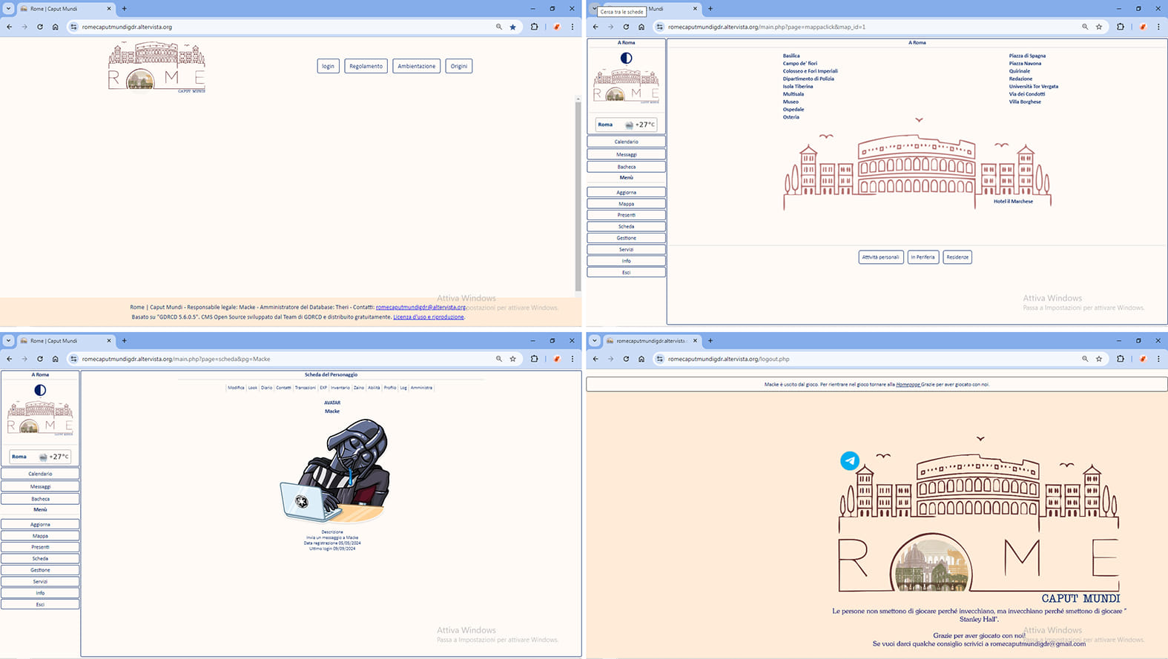Open Chrome menu in the homepage window
The image size is (1168, 659).
pyautogui.click(x=572, y=27)
